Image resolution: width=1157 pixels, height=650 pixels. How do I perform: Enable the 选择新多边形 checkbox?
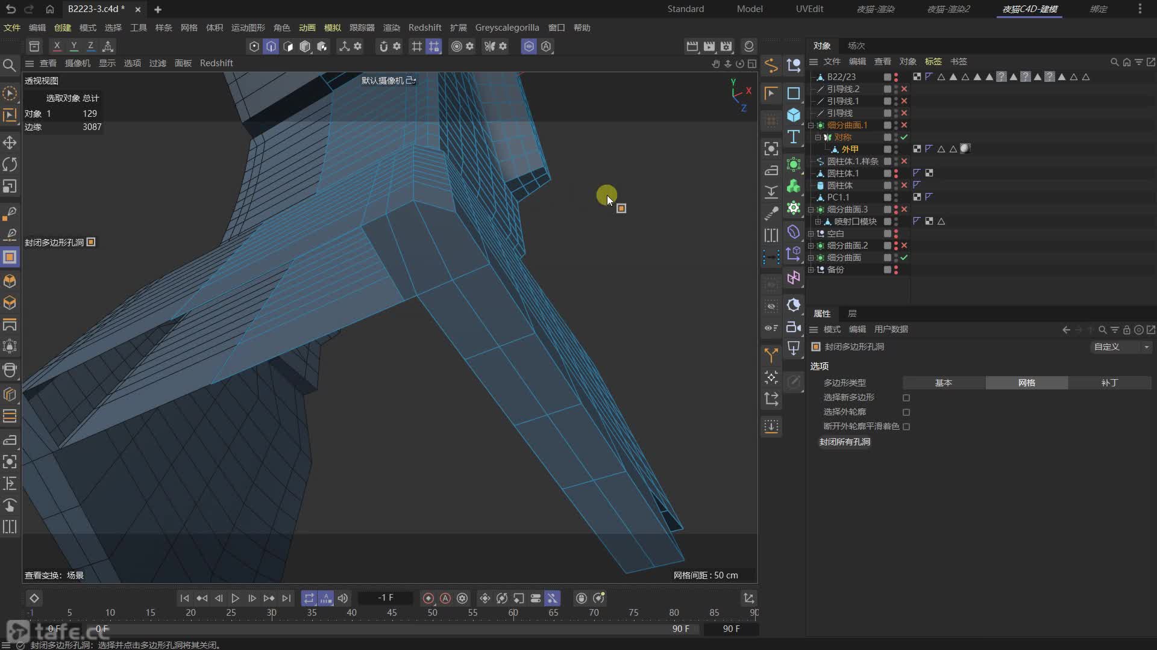click(906, 398)
